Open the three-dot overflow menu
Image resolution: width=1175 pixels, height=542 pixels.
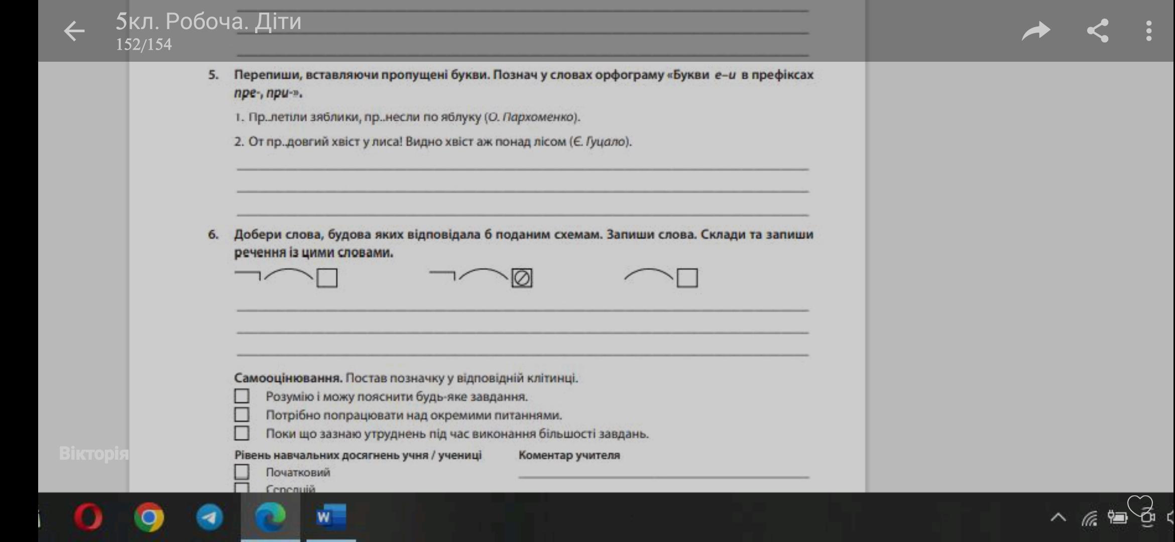[x=1149, y=31]
